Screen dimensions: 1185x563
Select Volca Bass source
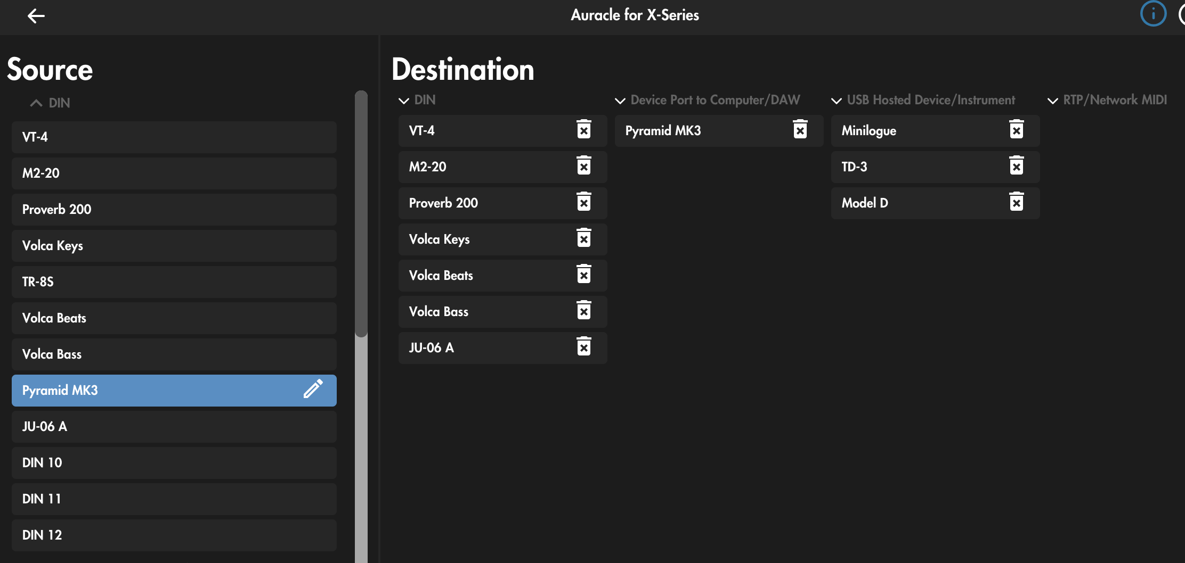[174, 354]
